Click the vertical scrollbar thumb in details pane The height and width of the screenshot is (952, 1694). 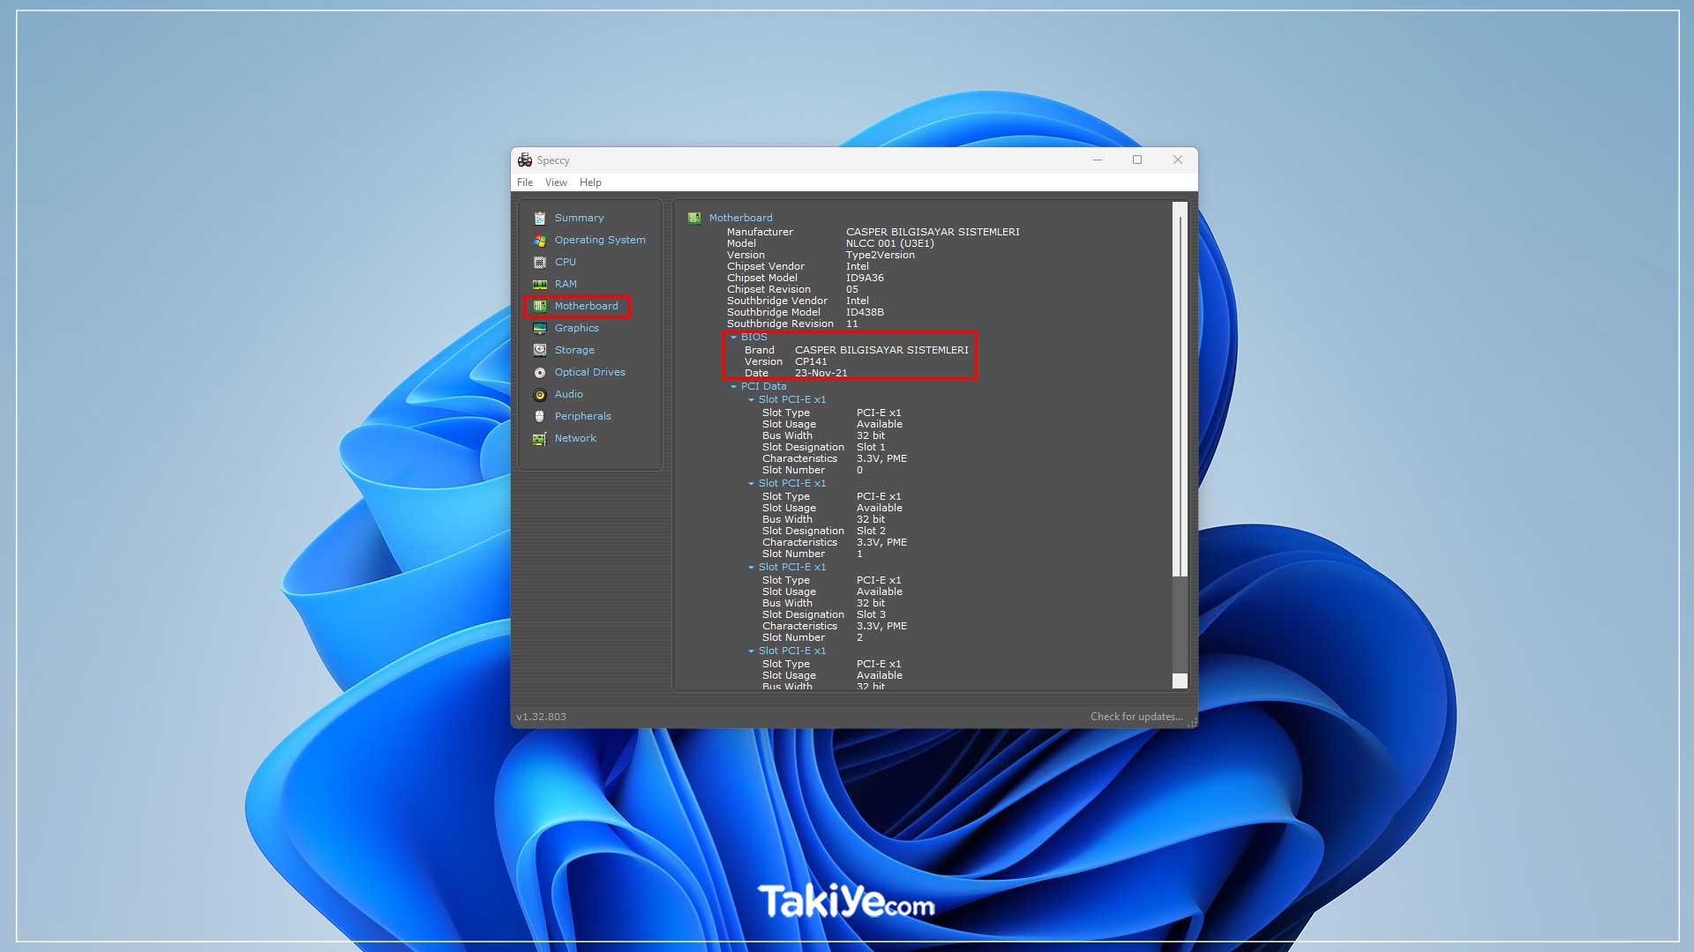pos(1180,397)
